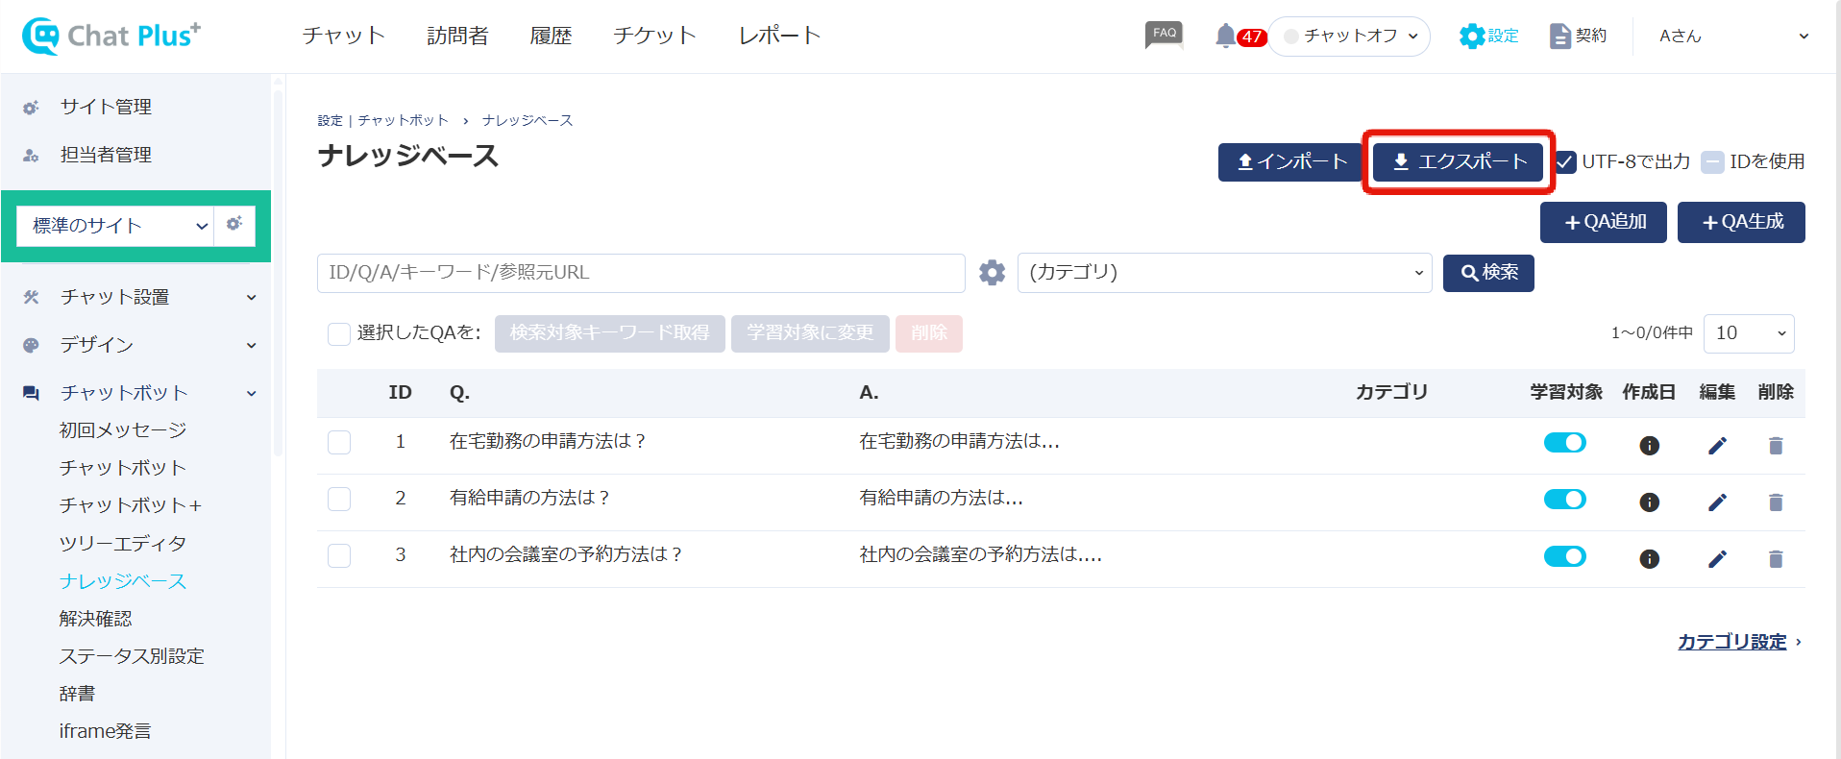The height and width of the screenshot is (759, 1841).
Task: Click the 担当者管理 people icon in sidebar
Action: coord(31,155)
